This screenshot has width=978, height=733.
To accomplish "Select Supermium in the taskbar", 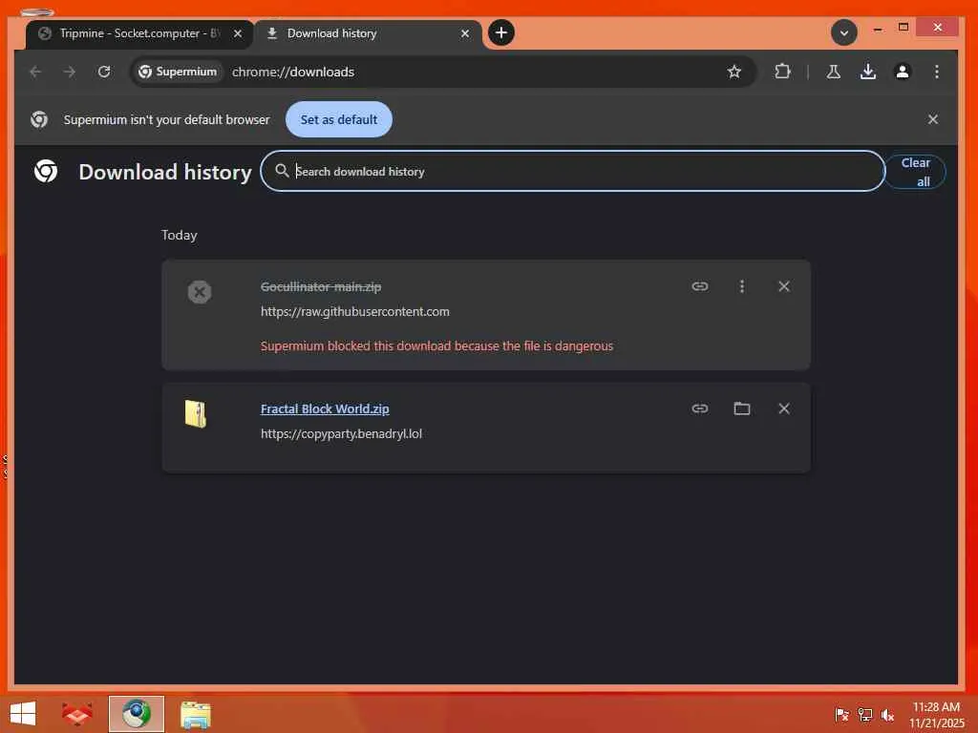I will pyautogui.click(x=136, y=714).
